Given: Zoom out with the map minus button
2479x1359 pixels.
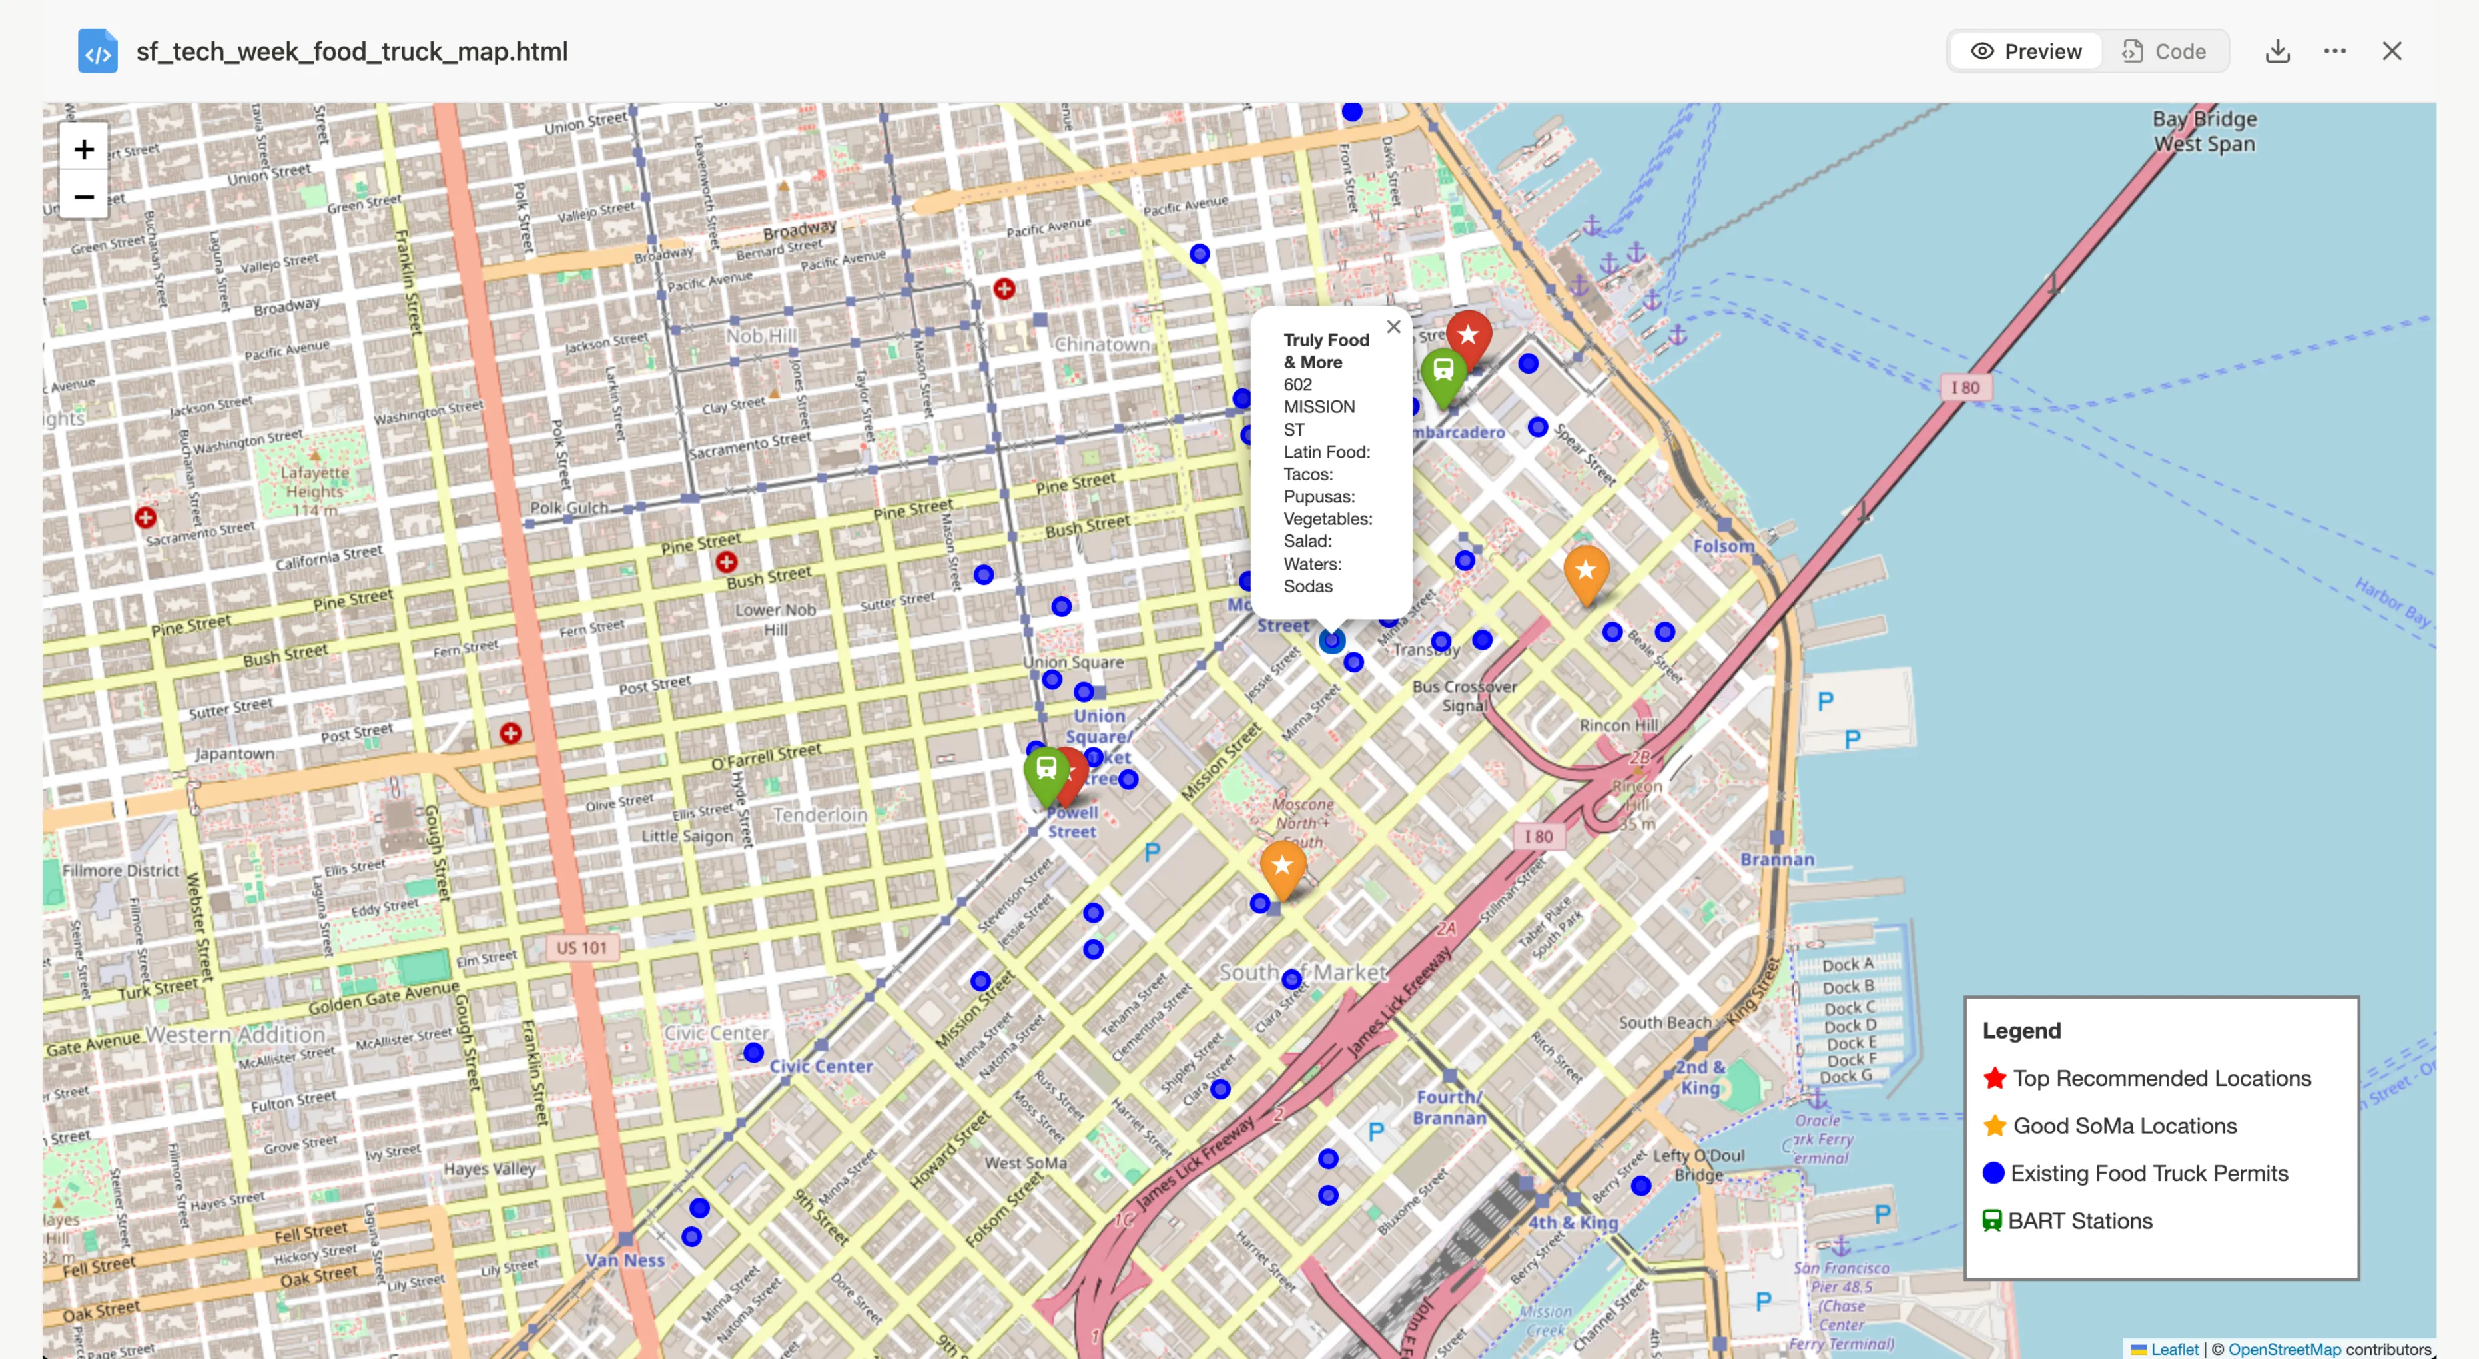Looking at the screenshot, I should [84, 197].
